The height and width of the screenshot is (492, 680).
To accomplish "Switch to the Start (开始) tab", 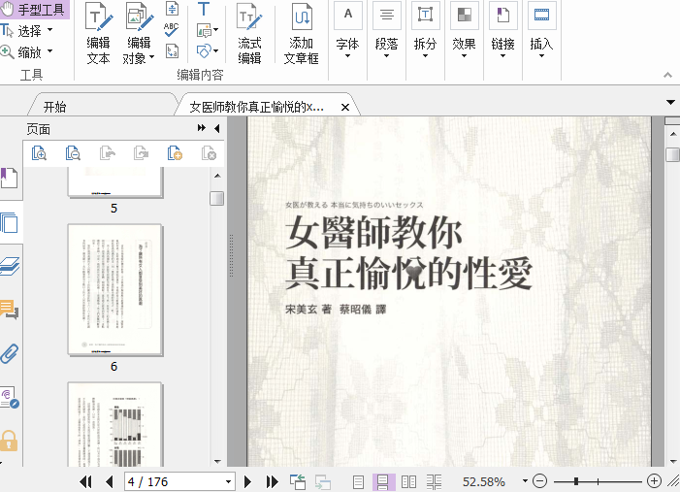I will pyautogui.click(x=55, y=107).
